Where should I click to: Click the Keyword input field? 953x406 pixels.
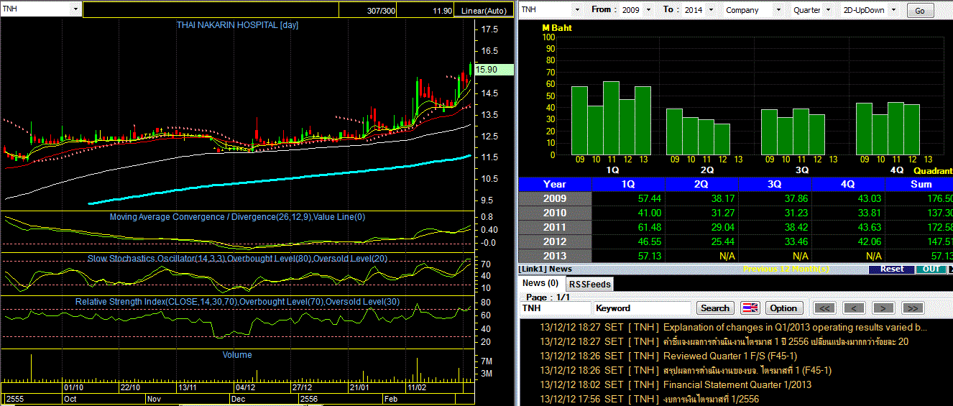643,308
